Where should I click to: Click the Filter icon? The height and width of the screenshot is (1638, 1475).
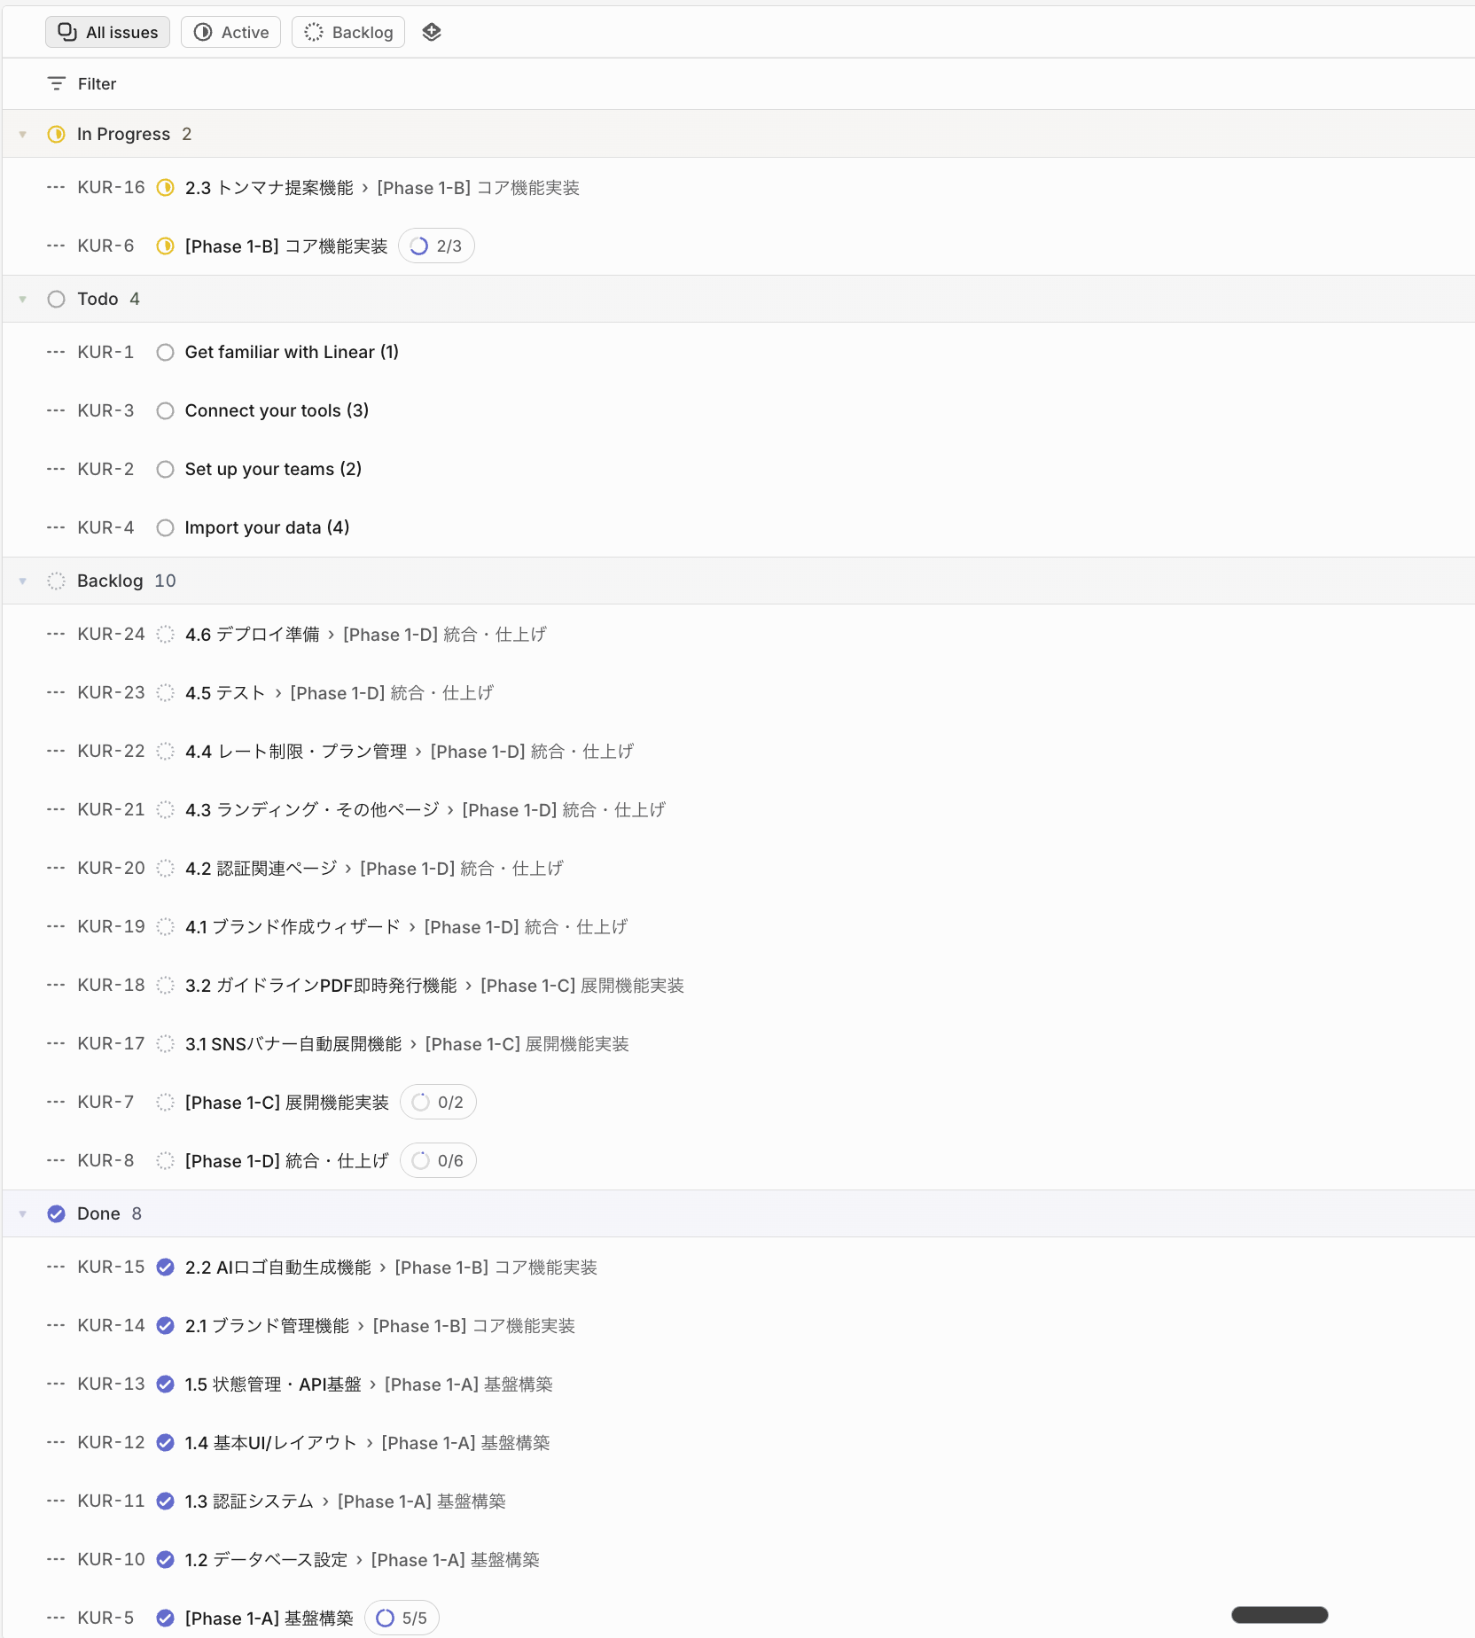(57, 83)
